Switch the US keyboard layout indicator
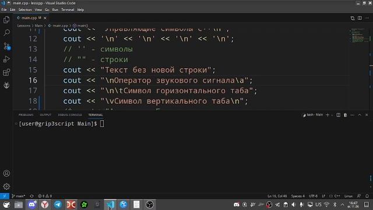 click(x=318, y=205)
